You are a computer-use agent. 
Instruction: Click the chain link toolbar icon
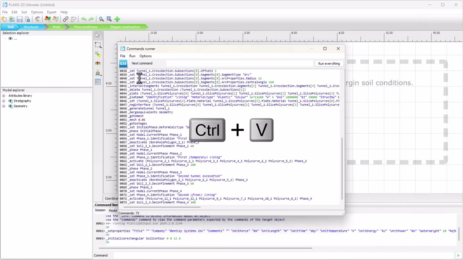click(x=65, y=19)
